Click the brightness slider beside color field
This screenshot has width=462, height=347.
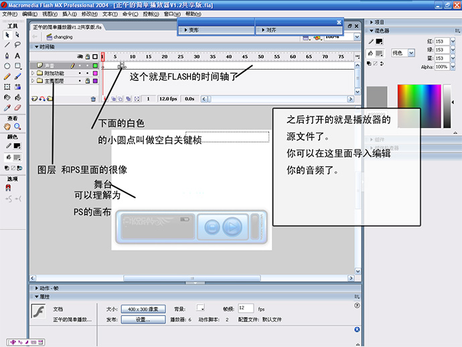[x=447, y=106]
